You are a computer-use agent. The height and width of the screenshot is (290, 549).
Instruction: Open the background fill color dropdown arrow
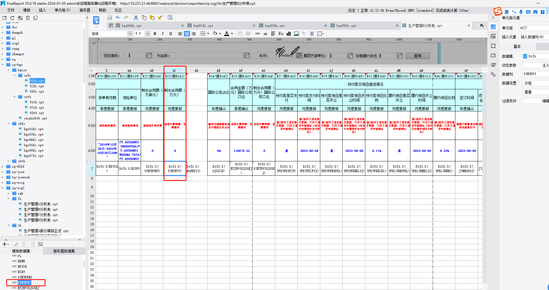pyautogui.click(x=220, y=34)
